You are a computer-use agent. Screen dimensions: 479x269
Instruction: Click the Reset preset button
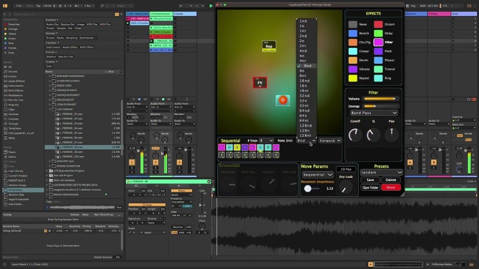pyautogui.click(x=390, y=187)
